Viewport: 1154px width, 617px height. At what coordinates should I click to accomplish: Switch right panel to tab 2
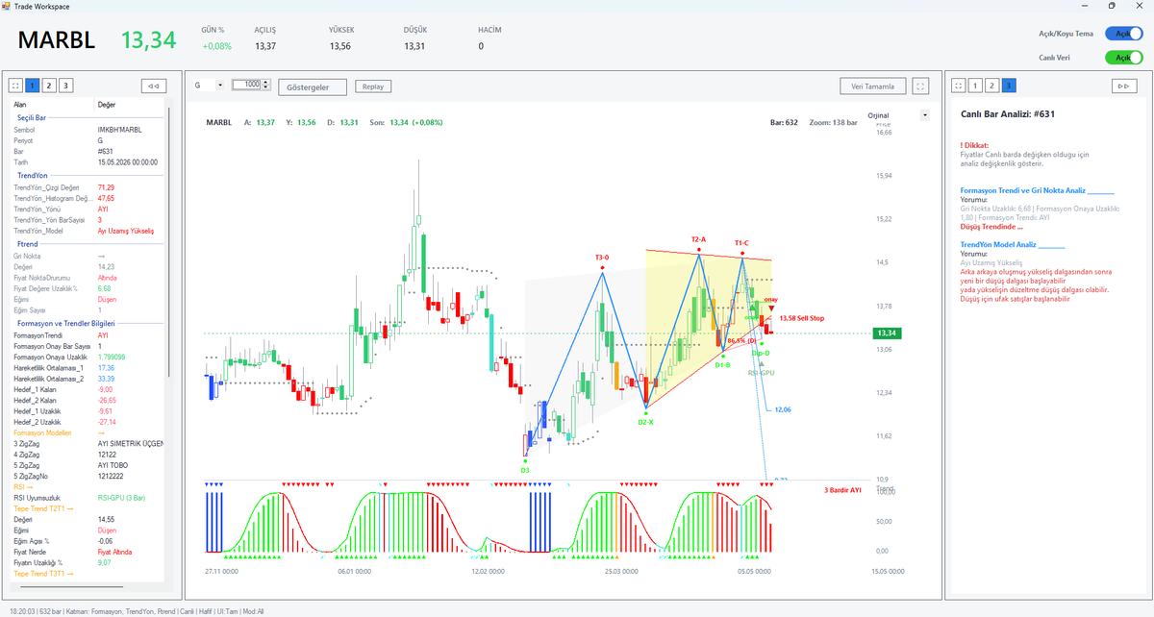[x=991, y=86]
